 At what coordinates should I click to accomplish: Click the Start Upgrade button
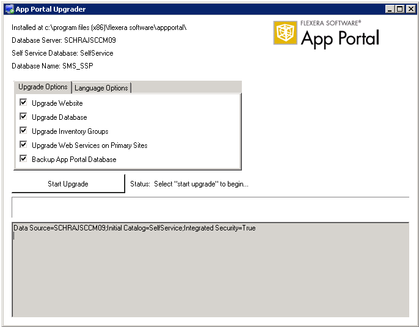(68, 184)
